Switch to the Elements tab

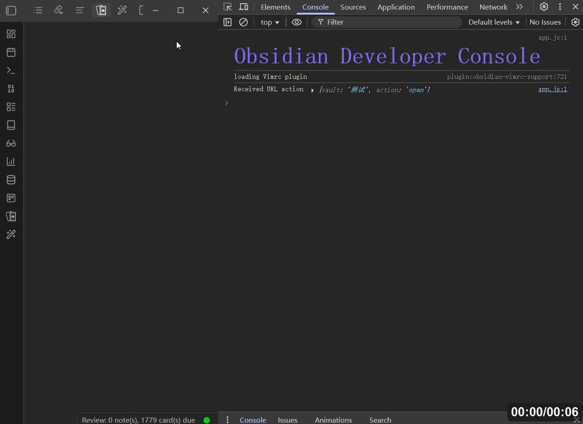(x=276, y=7)
